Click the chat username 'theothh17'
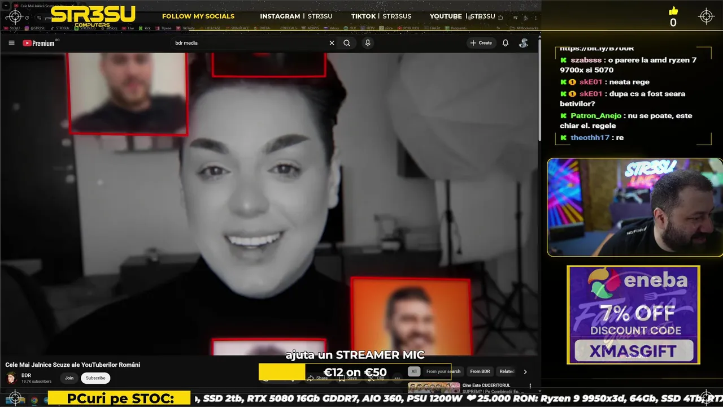This screenshot has width=723, height=407. coord(590,137)
